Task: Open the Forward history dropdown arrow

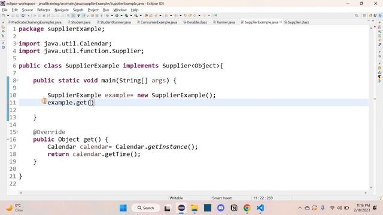Action: [209, 16]
